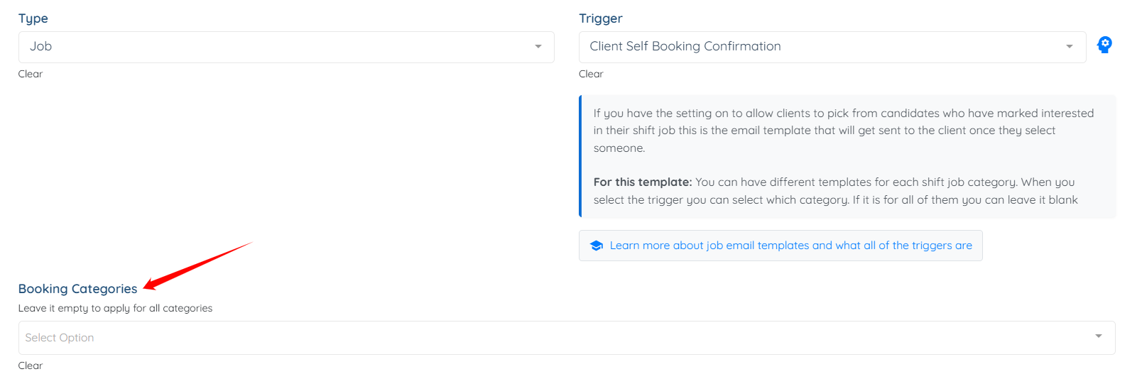This screenshot has width=1142, height=379.
Task: Click the head-with-gear icon beside Trigger
Action: pyautogui.click(x=1104, y=45)
